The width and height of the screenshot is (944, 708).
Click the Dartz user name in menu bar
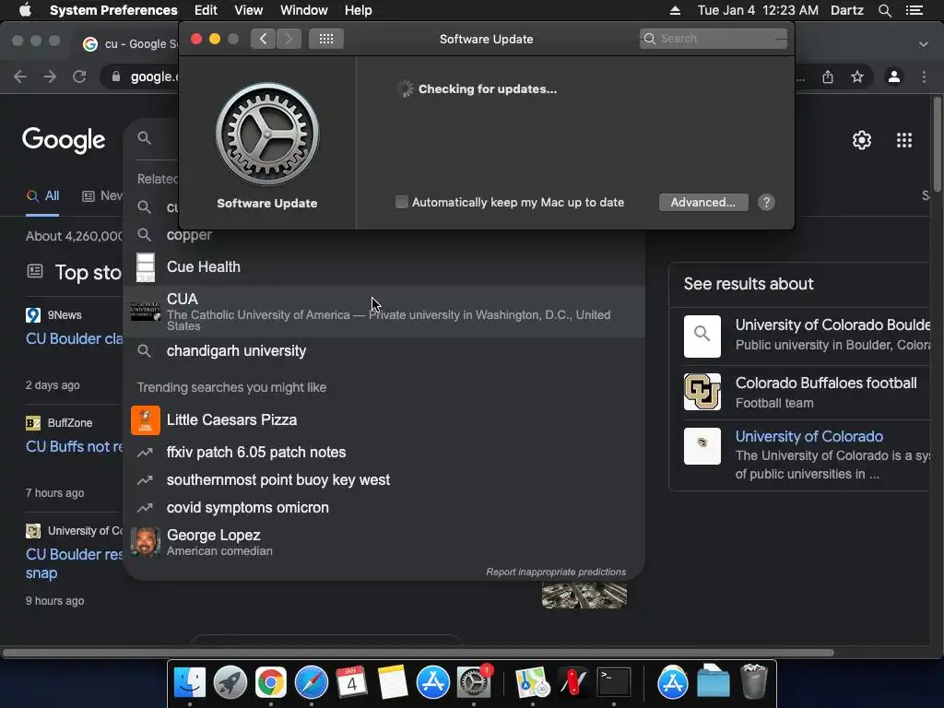pos(846,10)
